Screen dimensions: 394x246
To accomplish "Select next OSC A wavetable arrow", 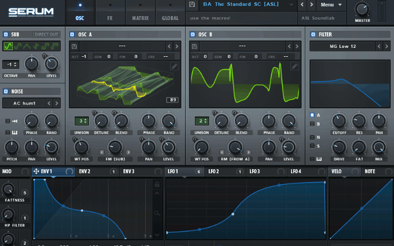I will click(177, 46).
